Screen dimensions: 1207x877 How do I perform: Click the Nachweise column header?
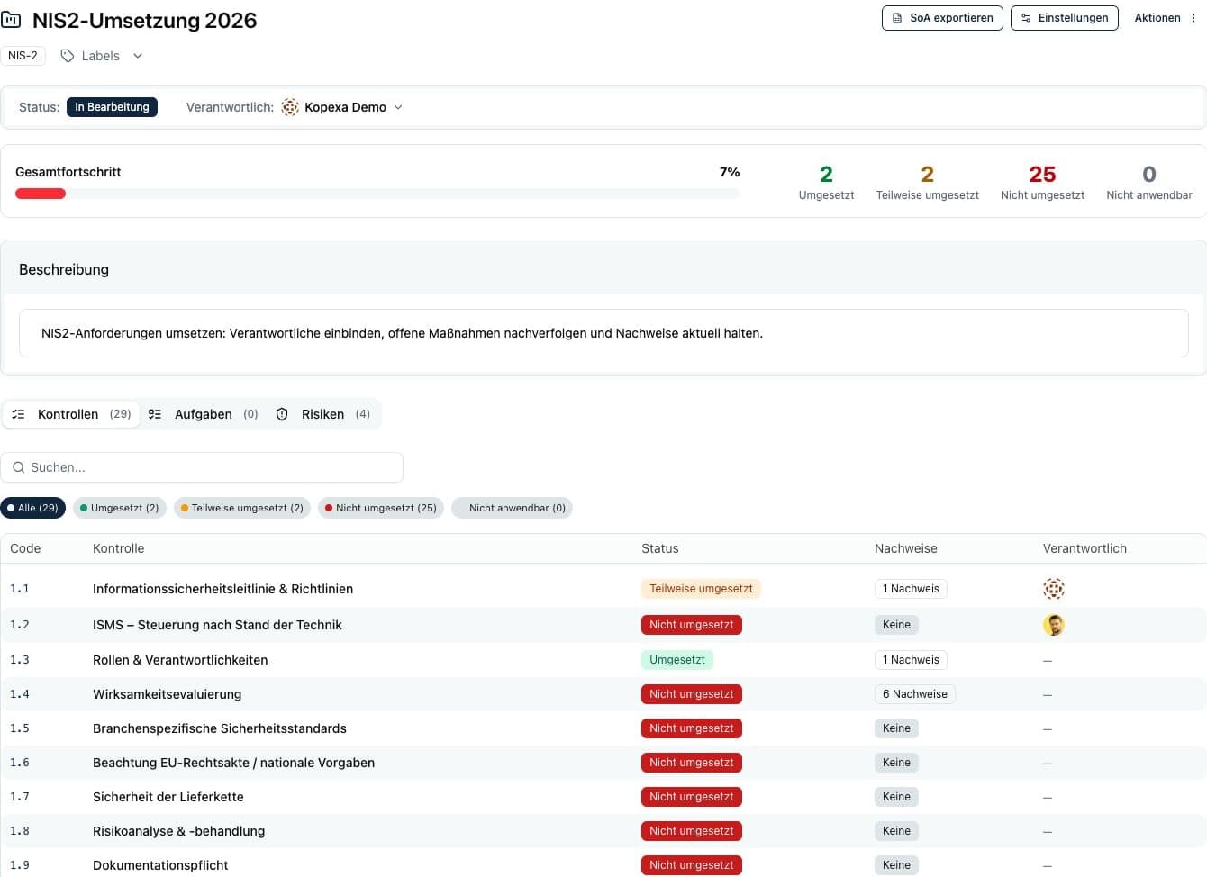point(906,548)
